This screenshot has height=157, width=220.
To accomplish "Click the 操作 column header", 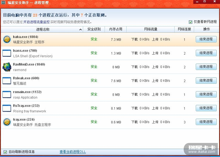I will (x=207, y=29).
